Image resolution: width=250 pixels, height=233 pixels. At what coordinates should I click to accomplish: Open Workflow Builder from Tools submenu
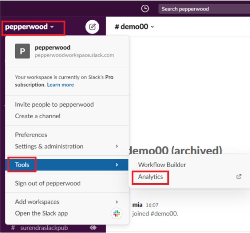coord(162,165)
